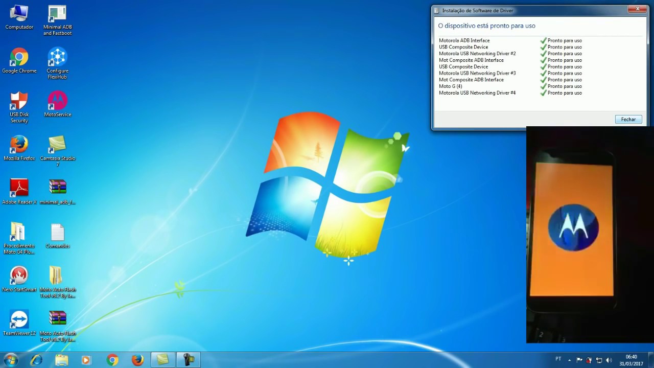Screen dimensions: 654x368
Task: Open Camtasia Studio 7 shortcut
Action: [x=57, y=151]
